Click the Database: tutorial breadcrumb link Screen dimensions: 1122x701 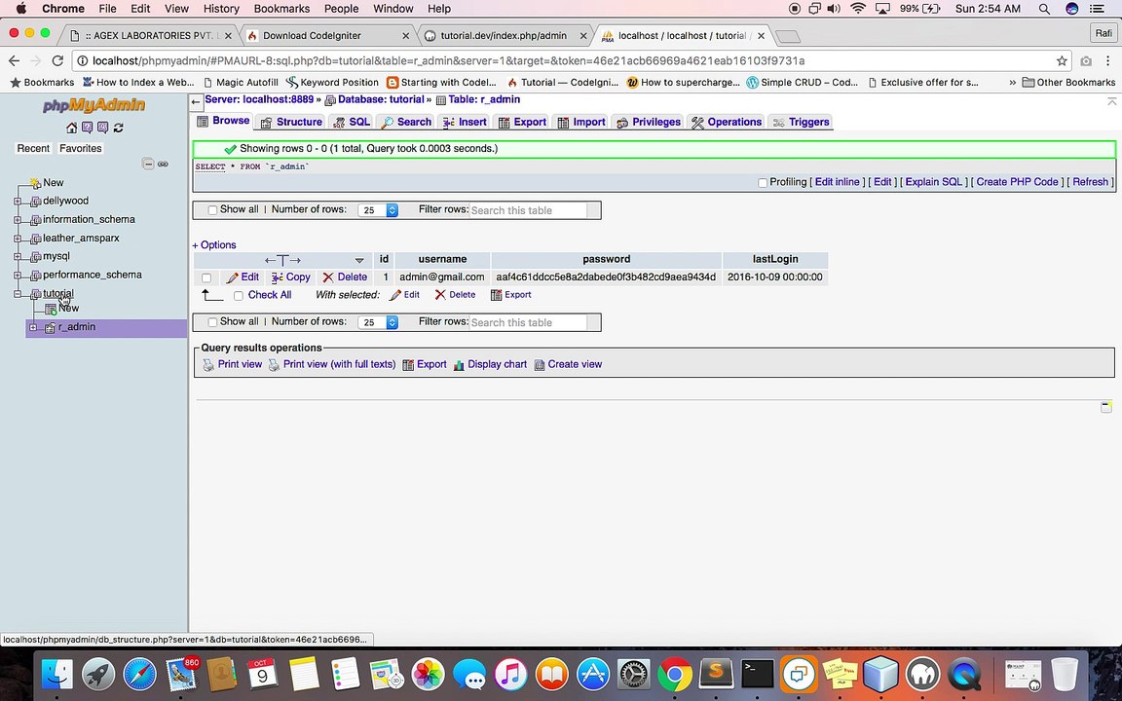pyautogui.click(x=381, y=99)
